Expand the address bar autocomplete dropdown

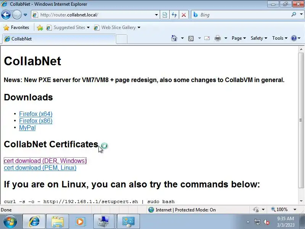click(x=156, y=15)
